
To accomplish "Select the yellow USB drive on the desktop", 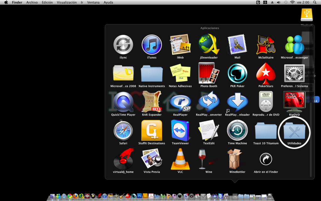I will 307,15.
